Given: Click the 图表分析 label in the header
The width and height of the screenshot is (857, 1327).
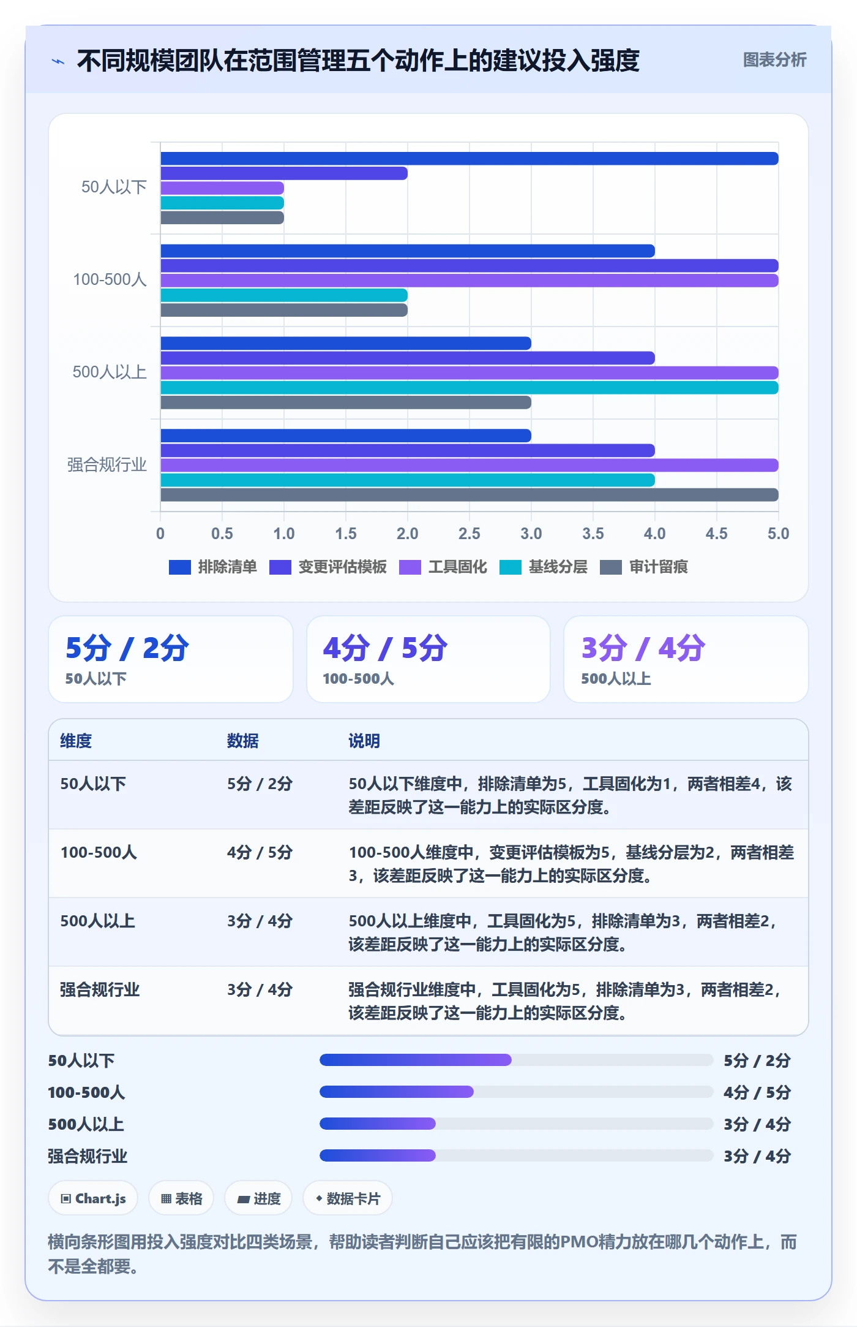Looking at the screenshot, I should pos(774,60).
